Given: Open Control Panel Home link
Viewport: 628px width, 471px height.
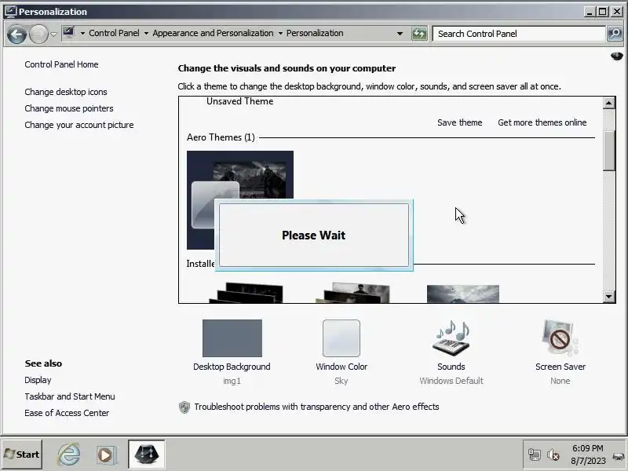Looking at the screenshot, I should tap(61, 64).
